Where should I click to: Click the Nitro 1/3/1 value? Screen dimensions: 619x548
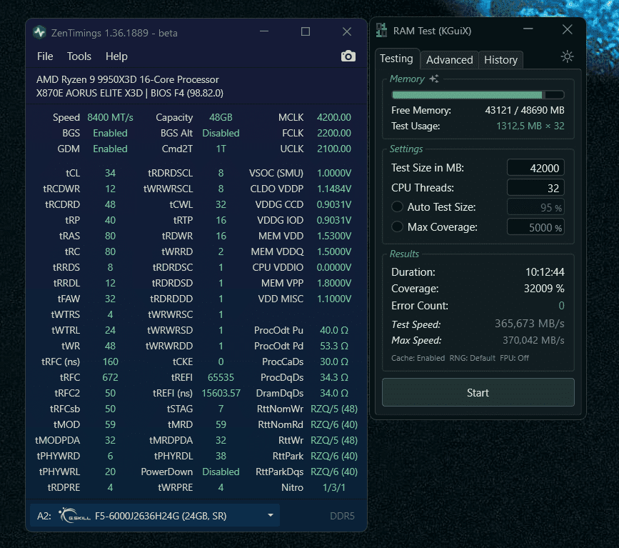click(333, 487)
